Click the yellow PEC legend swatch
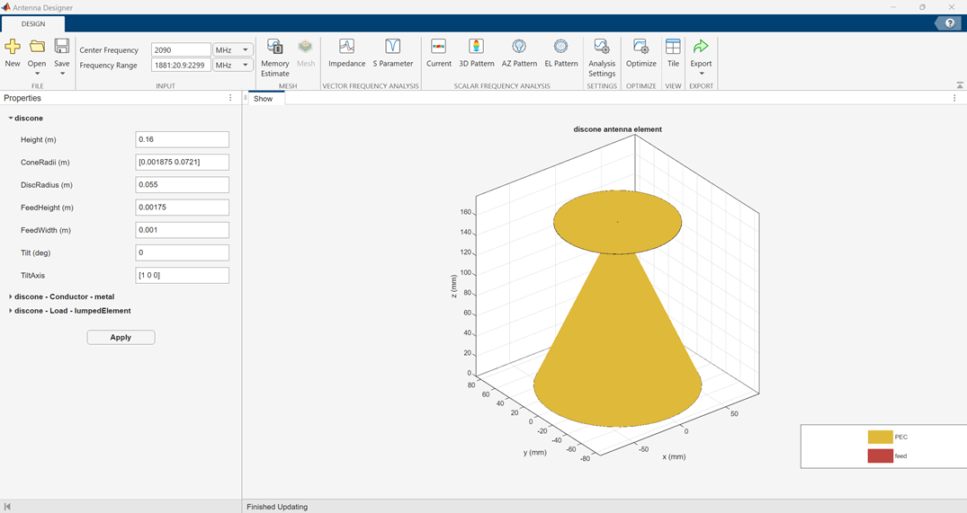Viewport: 967px width, 513px height. click(880, 437)
